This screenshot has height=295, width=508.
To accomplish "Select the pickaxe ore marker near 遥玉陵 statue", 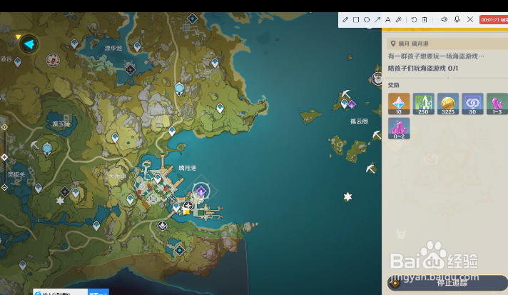I will tap(34, 145).
